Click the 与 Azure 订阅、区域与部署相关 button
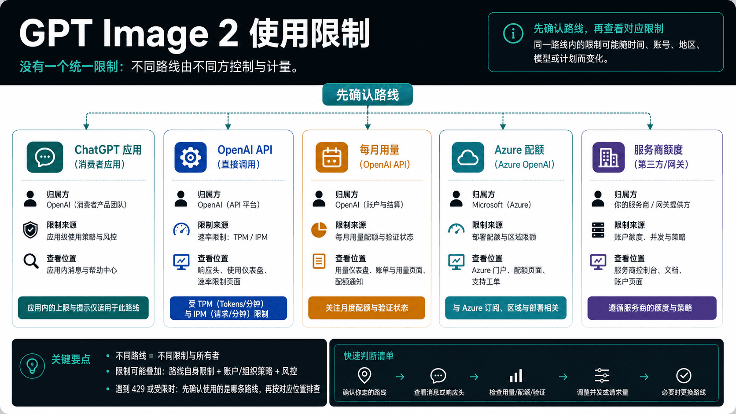 [506, 308]
